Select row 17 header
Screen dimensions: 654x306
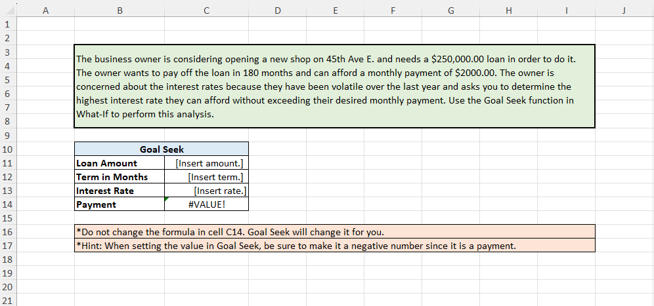click(9, 245)
